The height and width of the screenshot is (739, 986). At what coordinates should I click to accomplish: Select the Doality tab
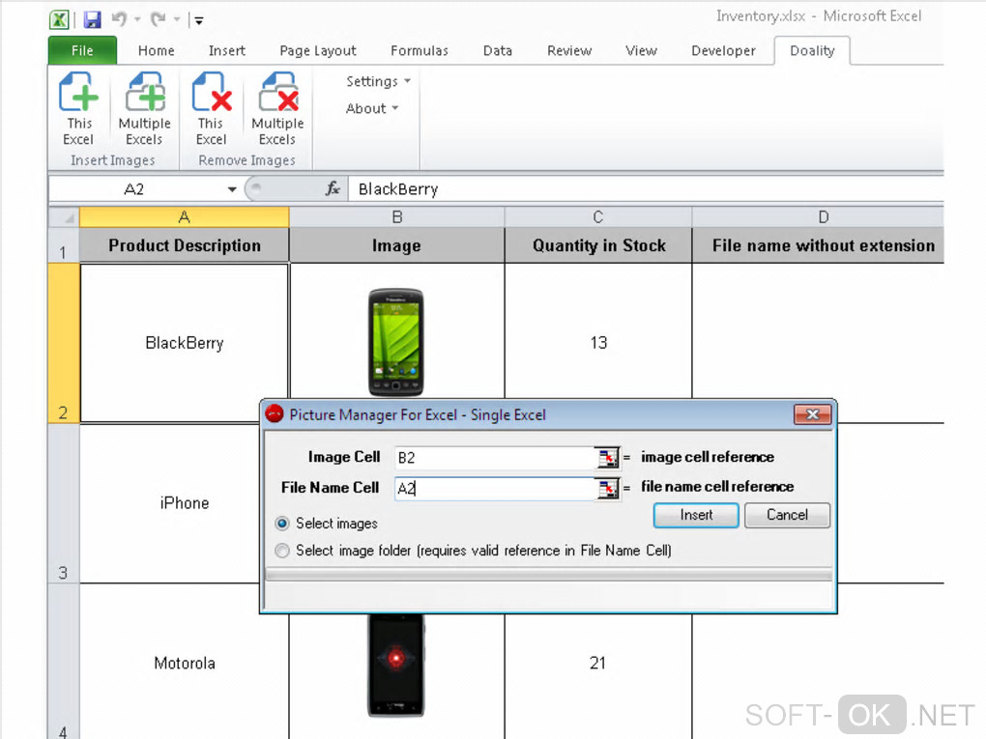point(812,51)
